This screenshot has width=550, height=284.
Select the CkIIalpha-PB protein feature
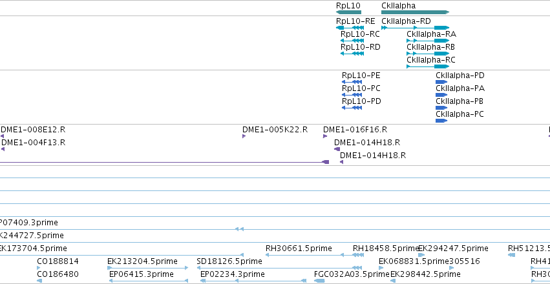(441, 108)
